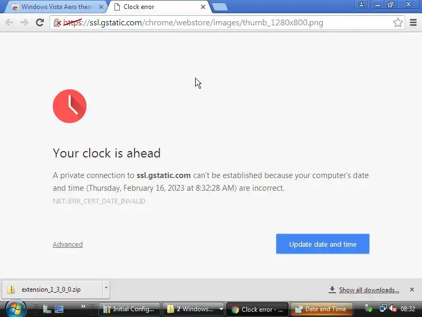Click the back navigation arrow
The height and width of the screenshot is (317, 422).
pos(9,22)
